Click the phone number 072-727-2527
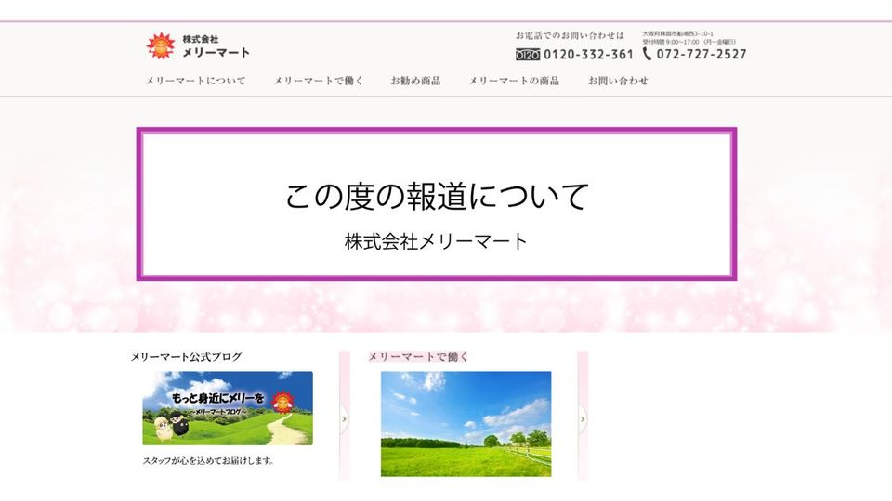Screen dimensions: 892x501 tap(702, 55)
